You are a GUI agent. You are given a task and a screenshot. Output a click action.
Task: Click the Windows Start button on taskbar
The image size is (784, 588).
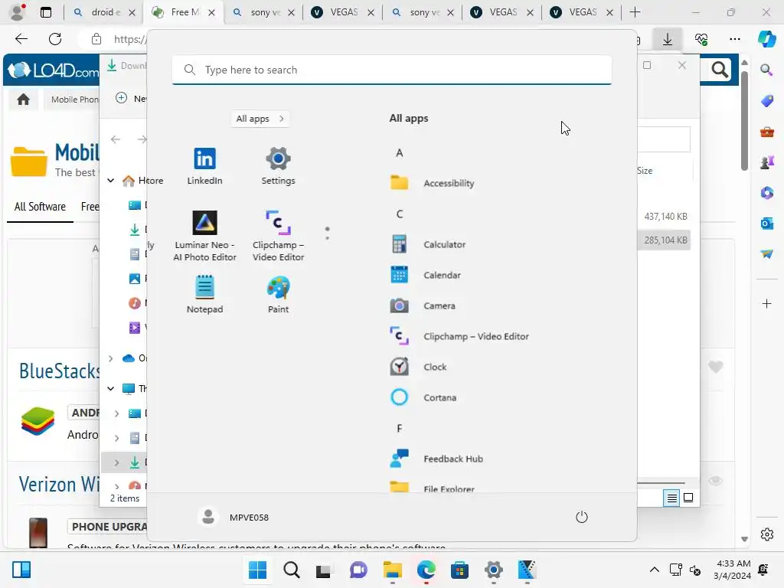[x=257, y=570]
